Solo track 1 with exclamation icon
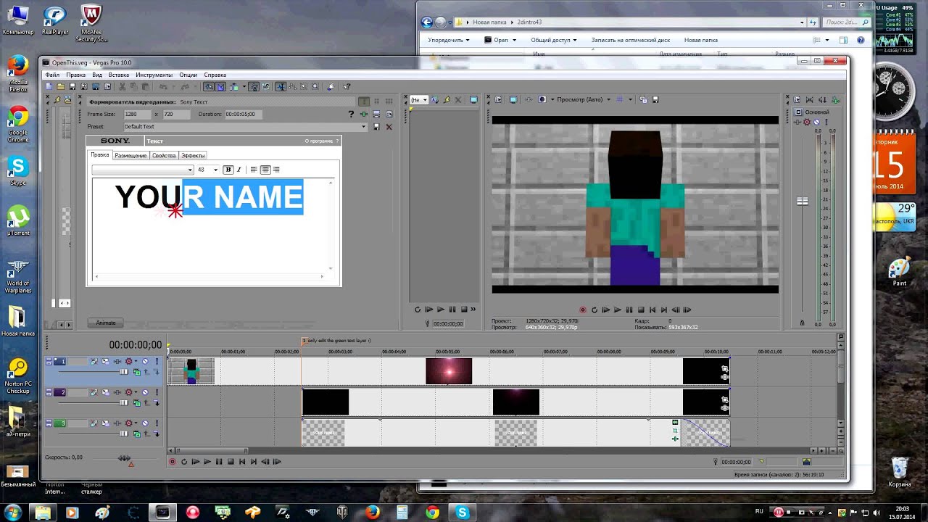The height and width of the screenshot is (522, 928). tap(157, 361)
